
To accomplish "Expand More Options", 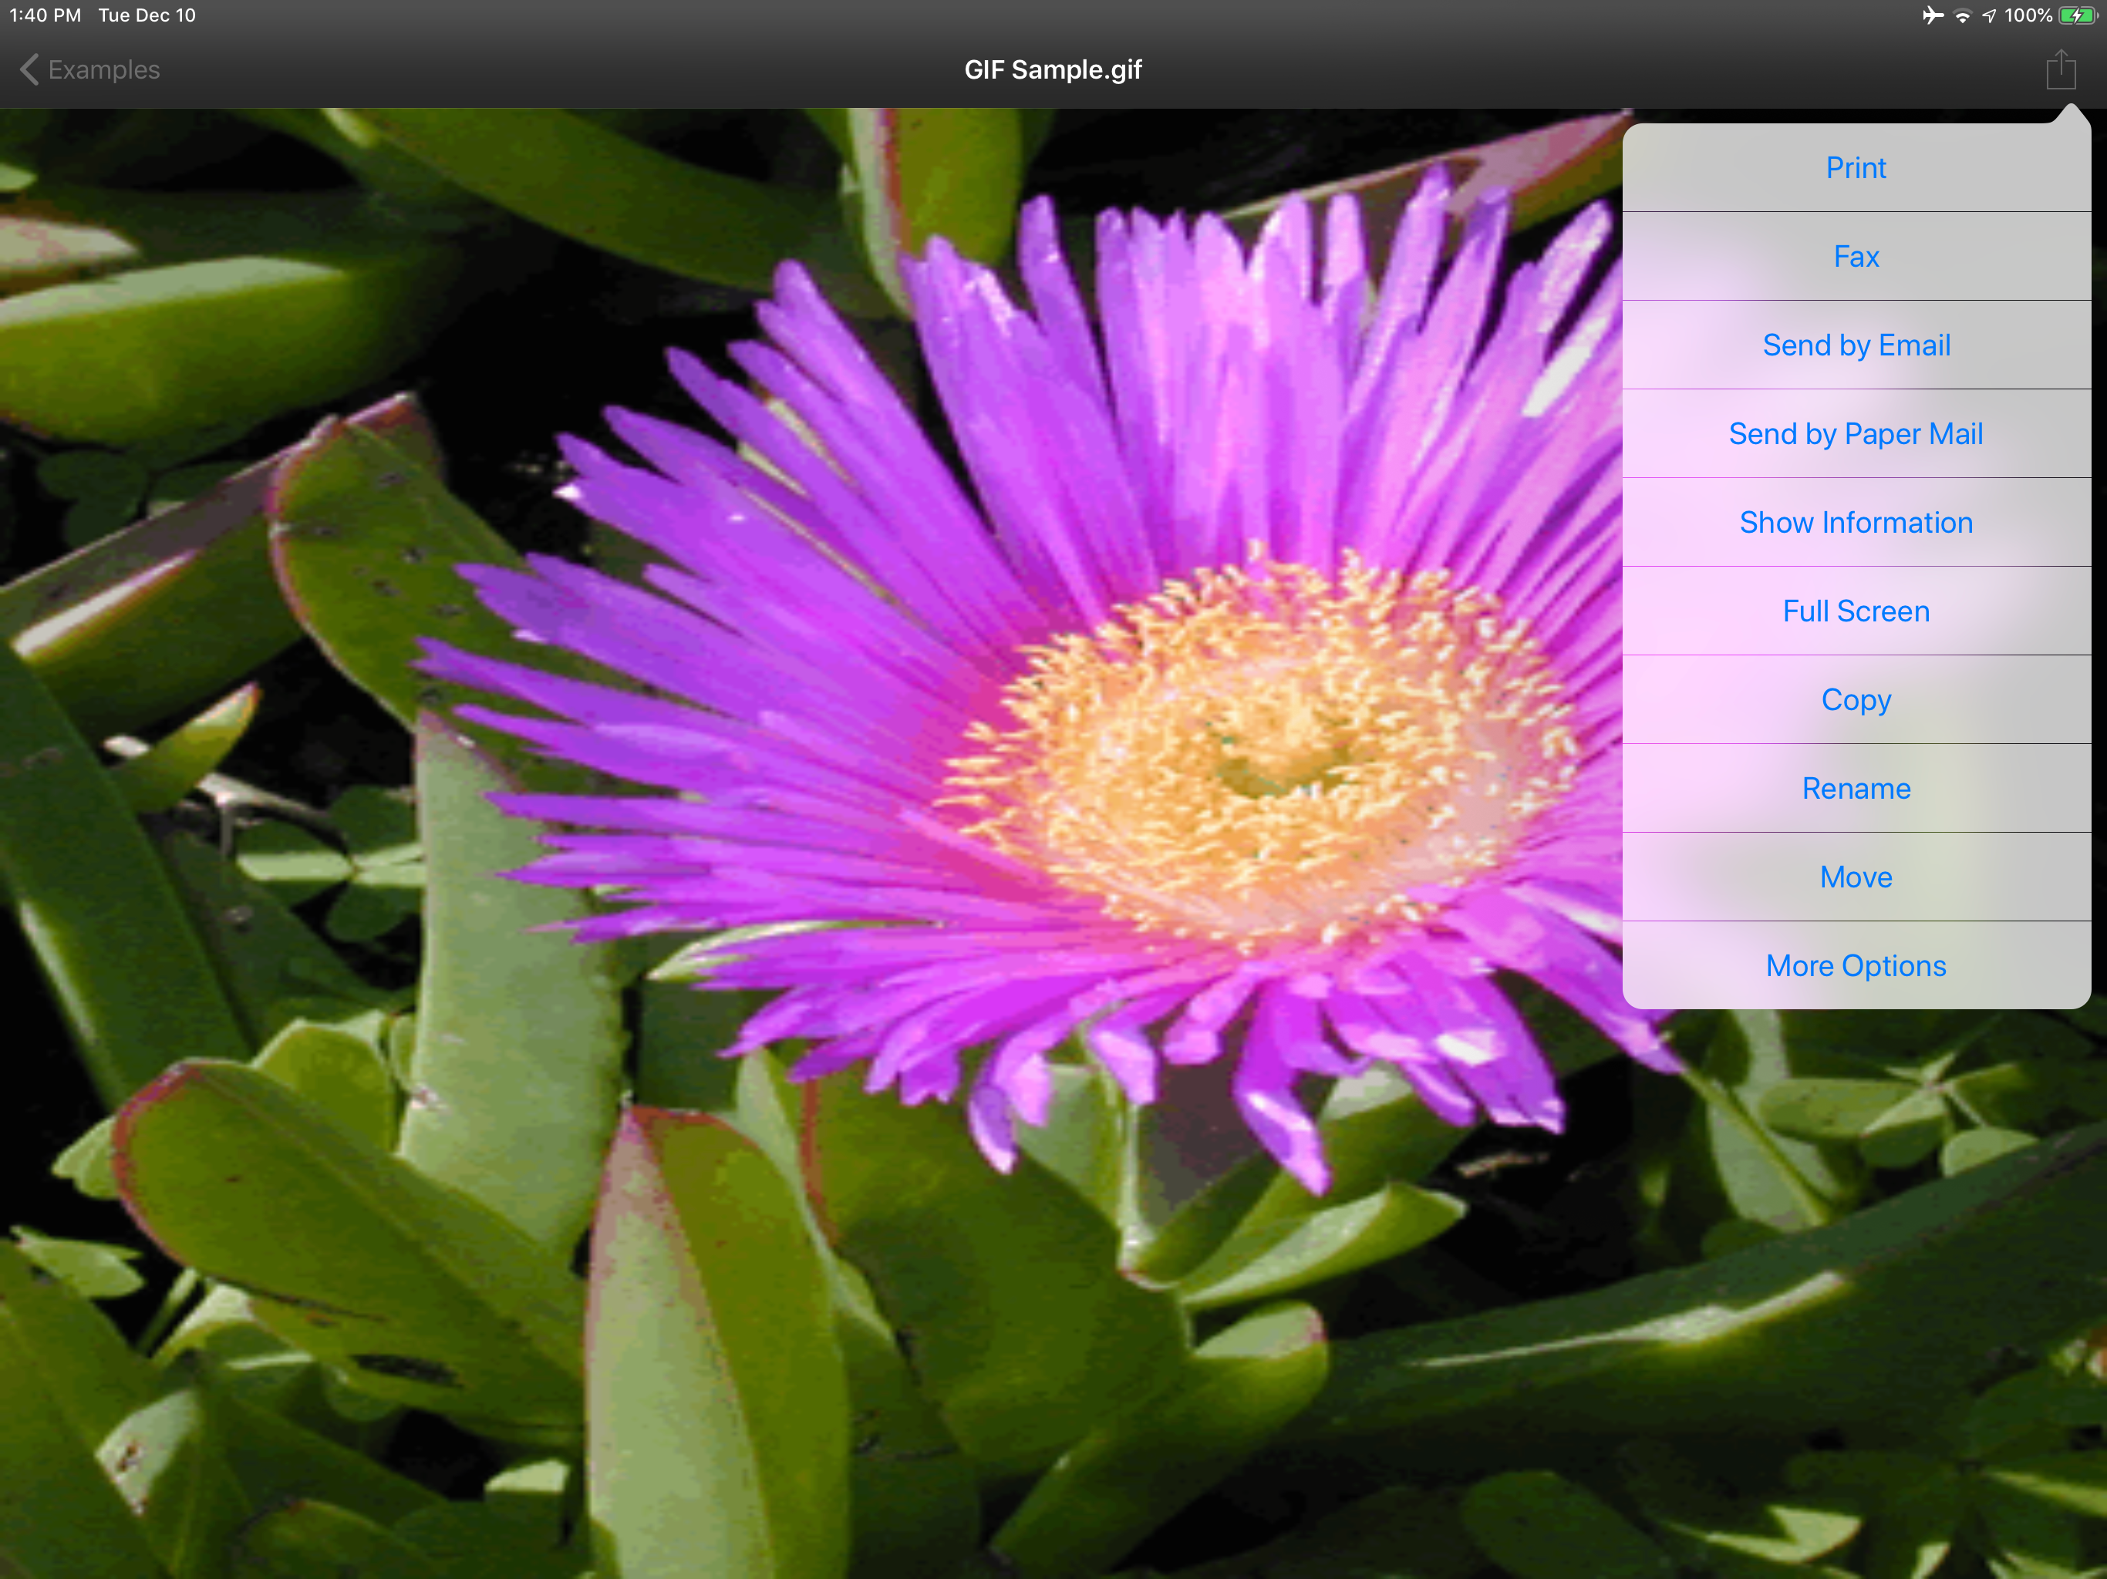I will pyautogui.click(x=1856, y=965).
